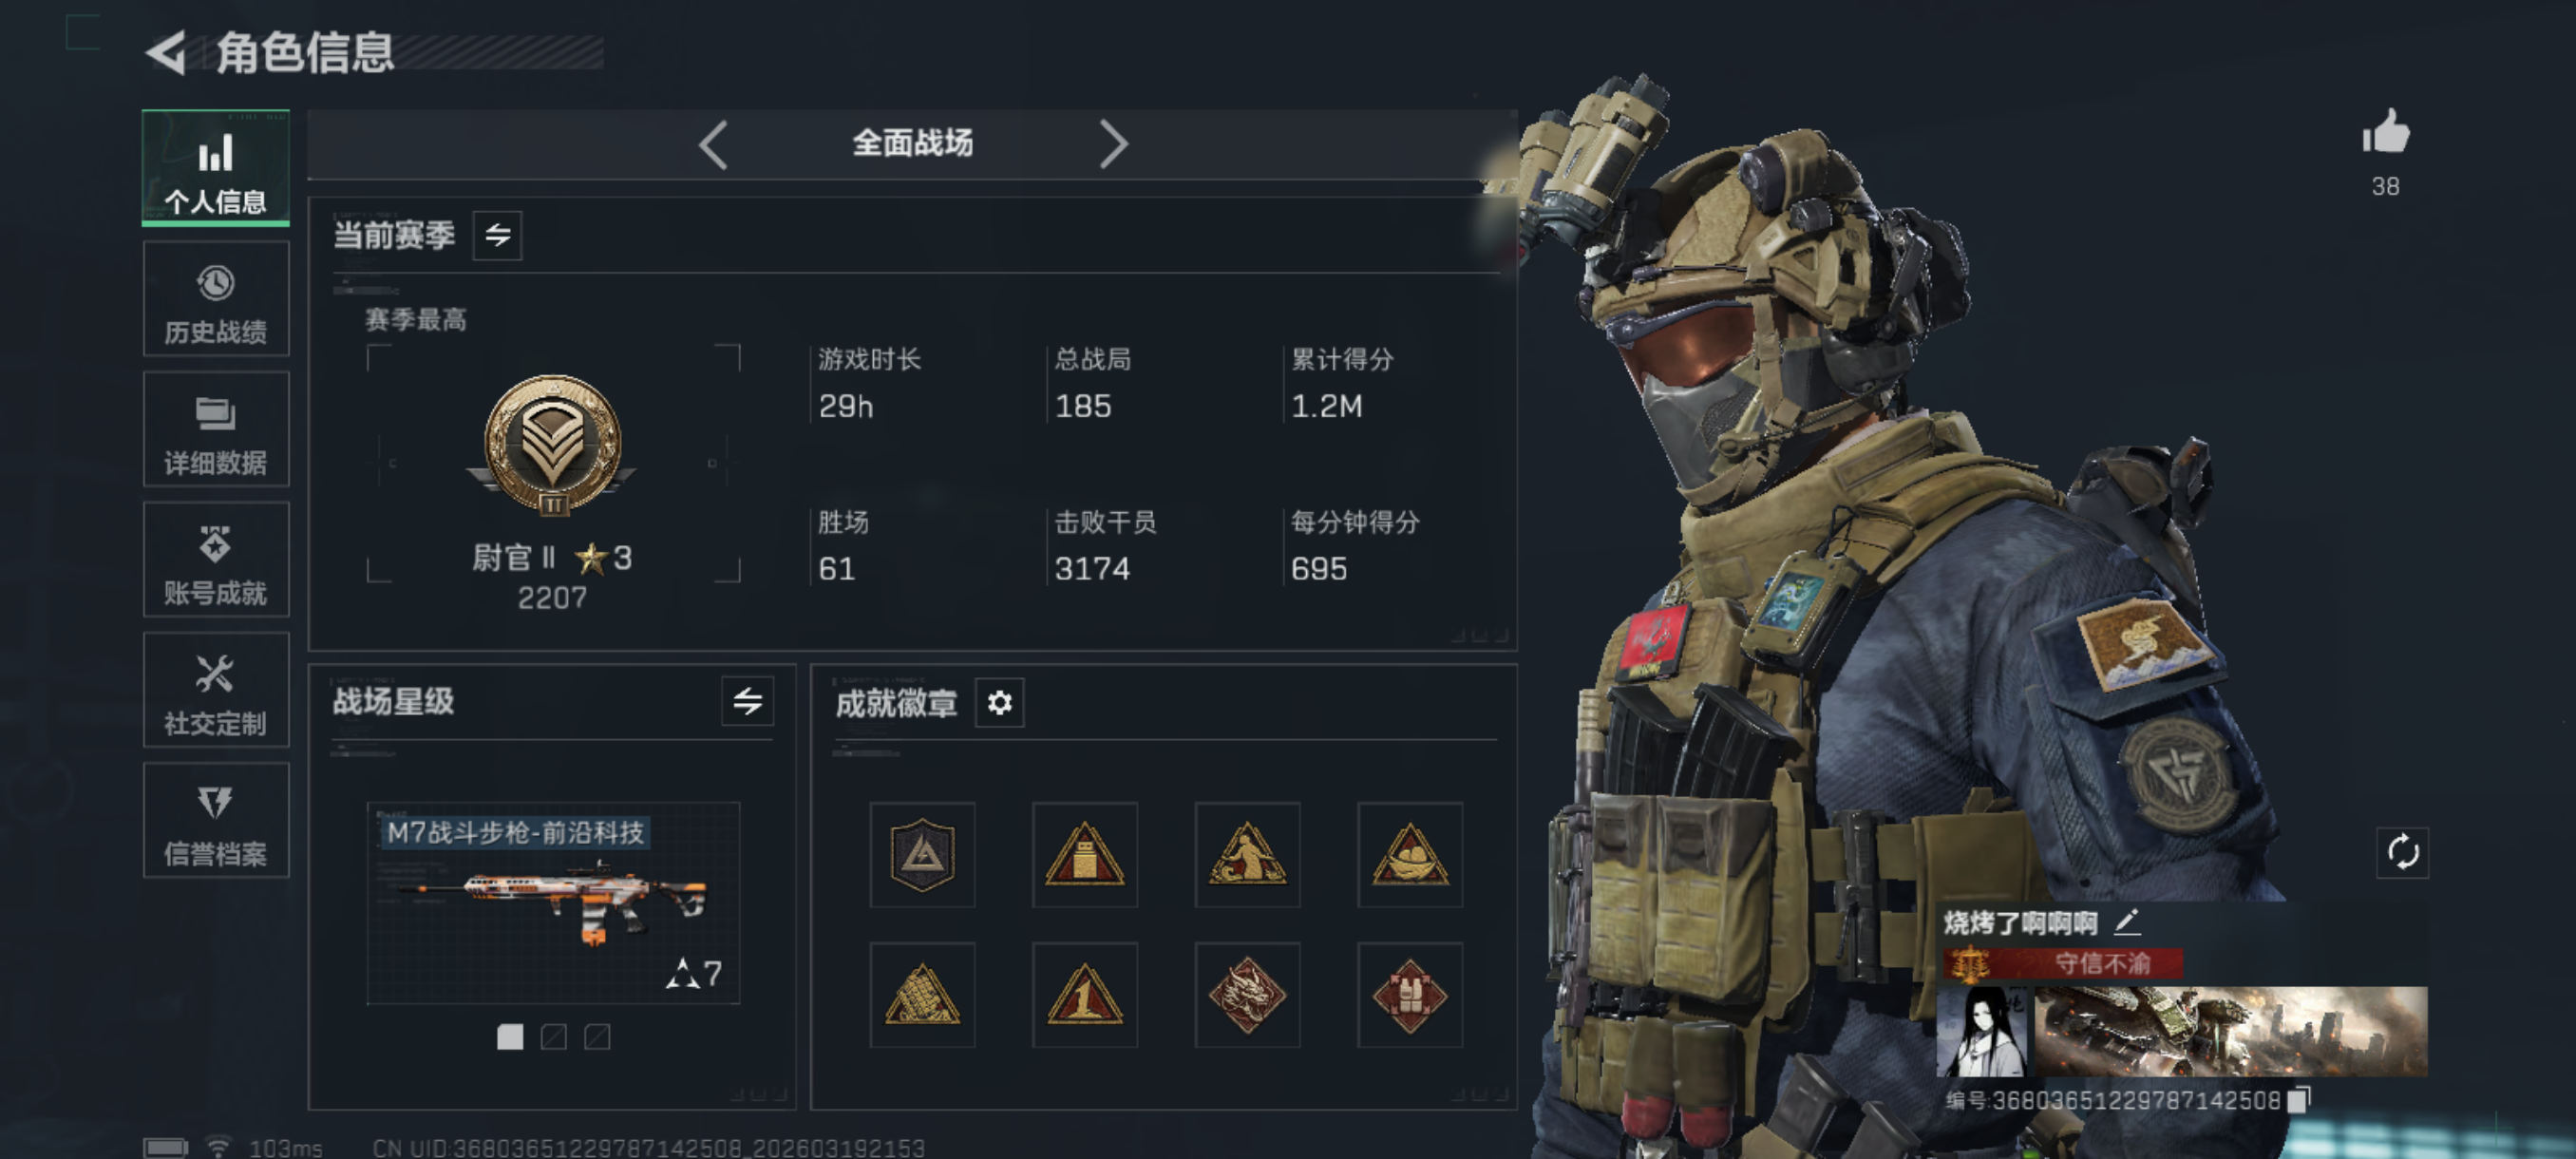Toggle the 战场星级 swap button
The height and width of the screenshot is (1159, 2576).
(747, 701)
